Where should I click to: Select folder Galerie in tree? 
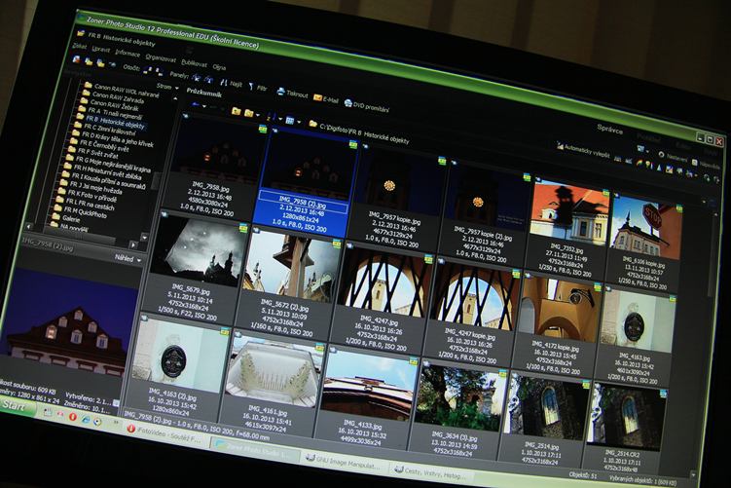click(x=66, y=217)
